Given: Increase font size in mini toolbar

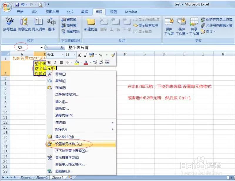Looking at the screenshot, I should pyautogui.click(x=79, y=55).
